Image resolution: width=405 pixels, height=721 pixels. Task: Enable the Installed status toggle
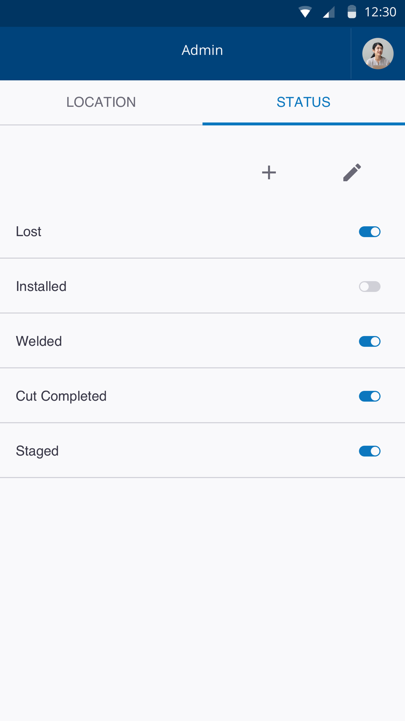pyautogui.click(x=369, y=287)
